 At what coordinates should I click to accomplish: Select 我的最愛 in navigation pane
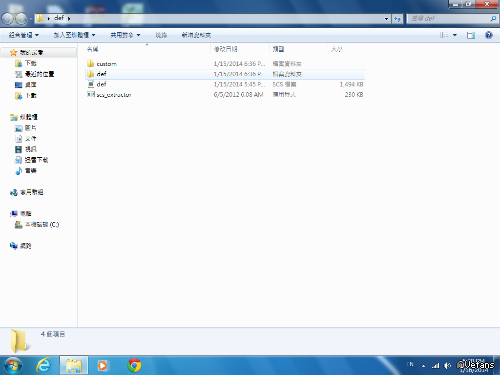(x=32, y=53)
